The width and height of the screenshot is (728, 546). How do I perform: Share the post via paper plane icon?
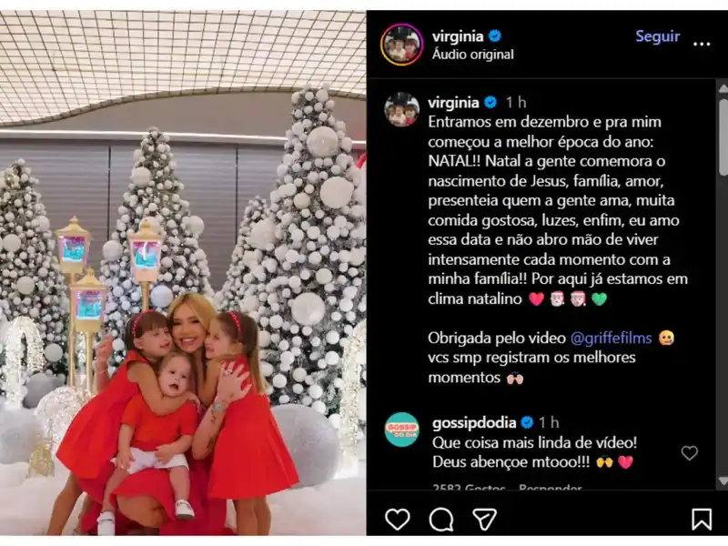point(484,519)
